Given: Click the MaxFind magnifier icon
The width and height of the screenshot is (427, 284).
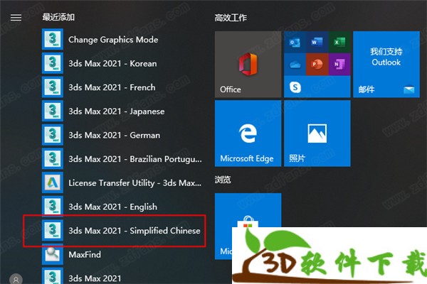Looking at the screenshot, I should (x=53, y=254).
